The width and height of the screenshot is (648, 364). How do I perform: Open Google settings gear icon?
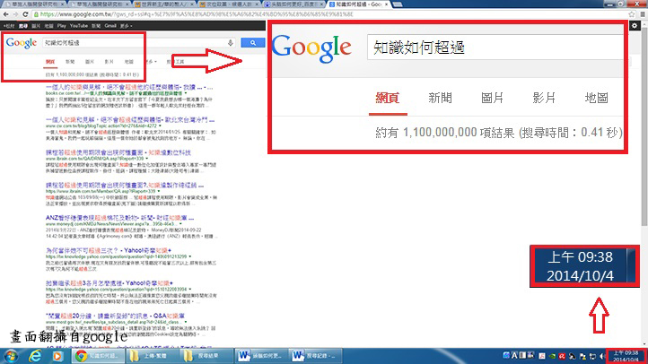pos(635,26)
